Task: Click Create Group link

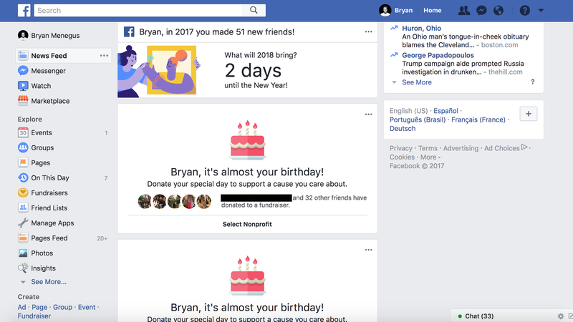Action: (x=62, y=307)
